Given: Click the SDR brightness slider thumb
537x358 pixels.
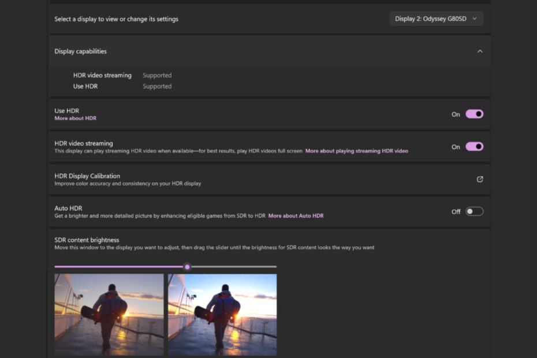Looking at the screenshot, I should click(187, 266).
